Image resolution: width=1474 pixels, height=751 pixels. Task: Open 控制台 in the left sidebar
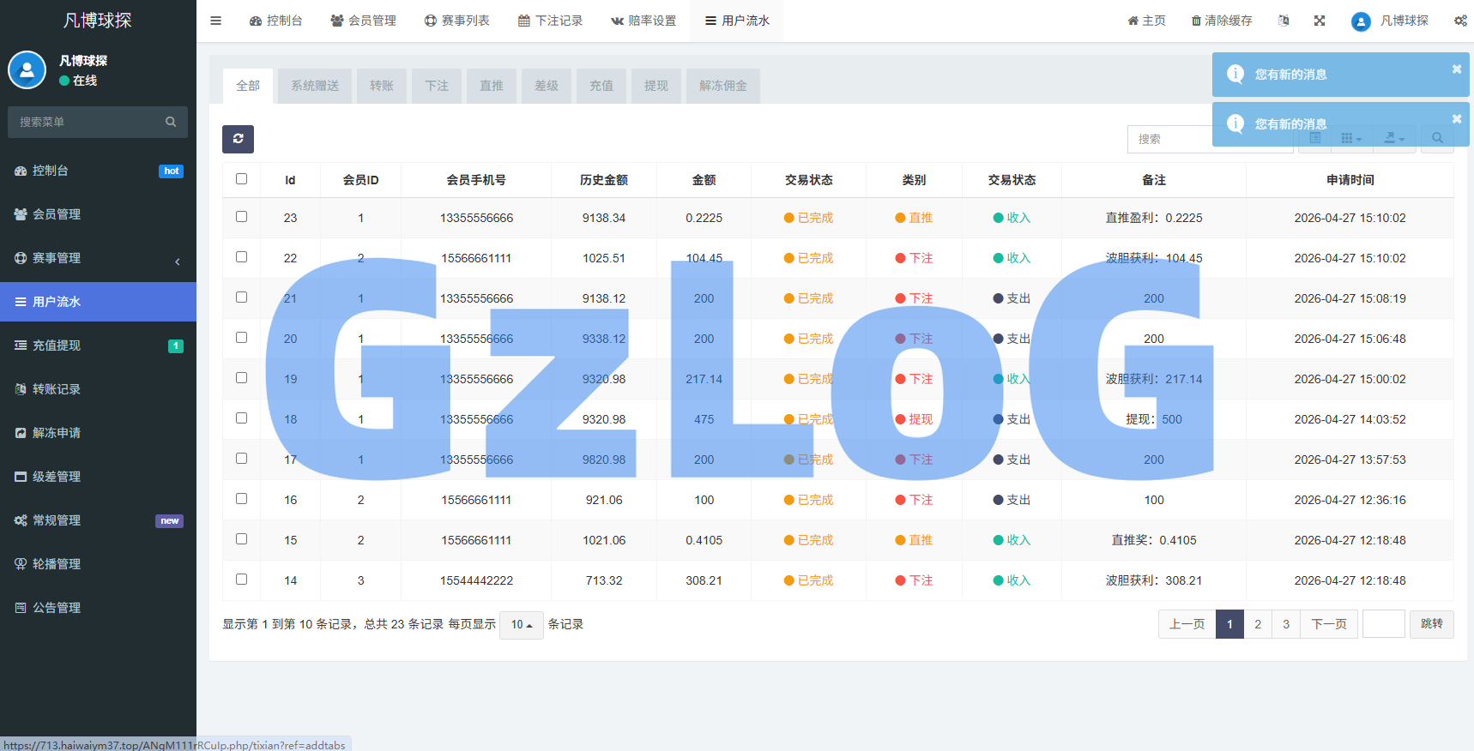[x=98, y=171]
